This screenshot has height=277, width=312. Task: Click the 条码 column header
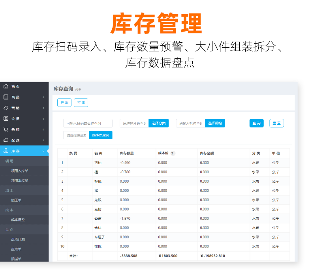[x=73, y=153]
